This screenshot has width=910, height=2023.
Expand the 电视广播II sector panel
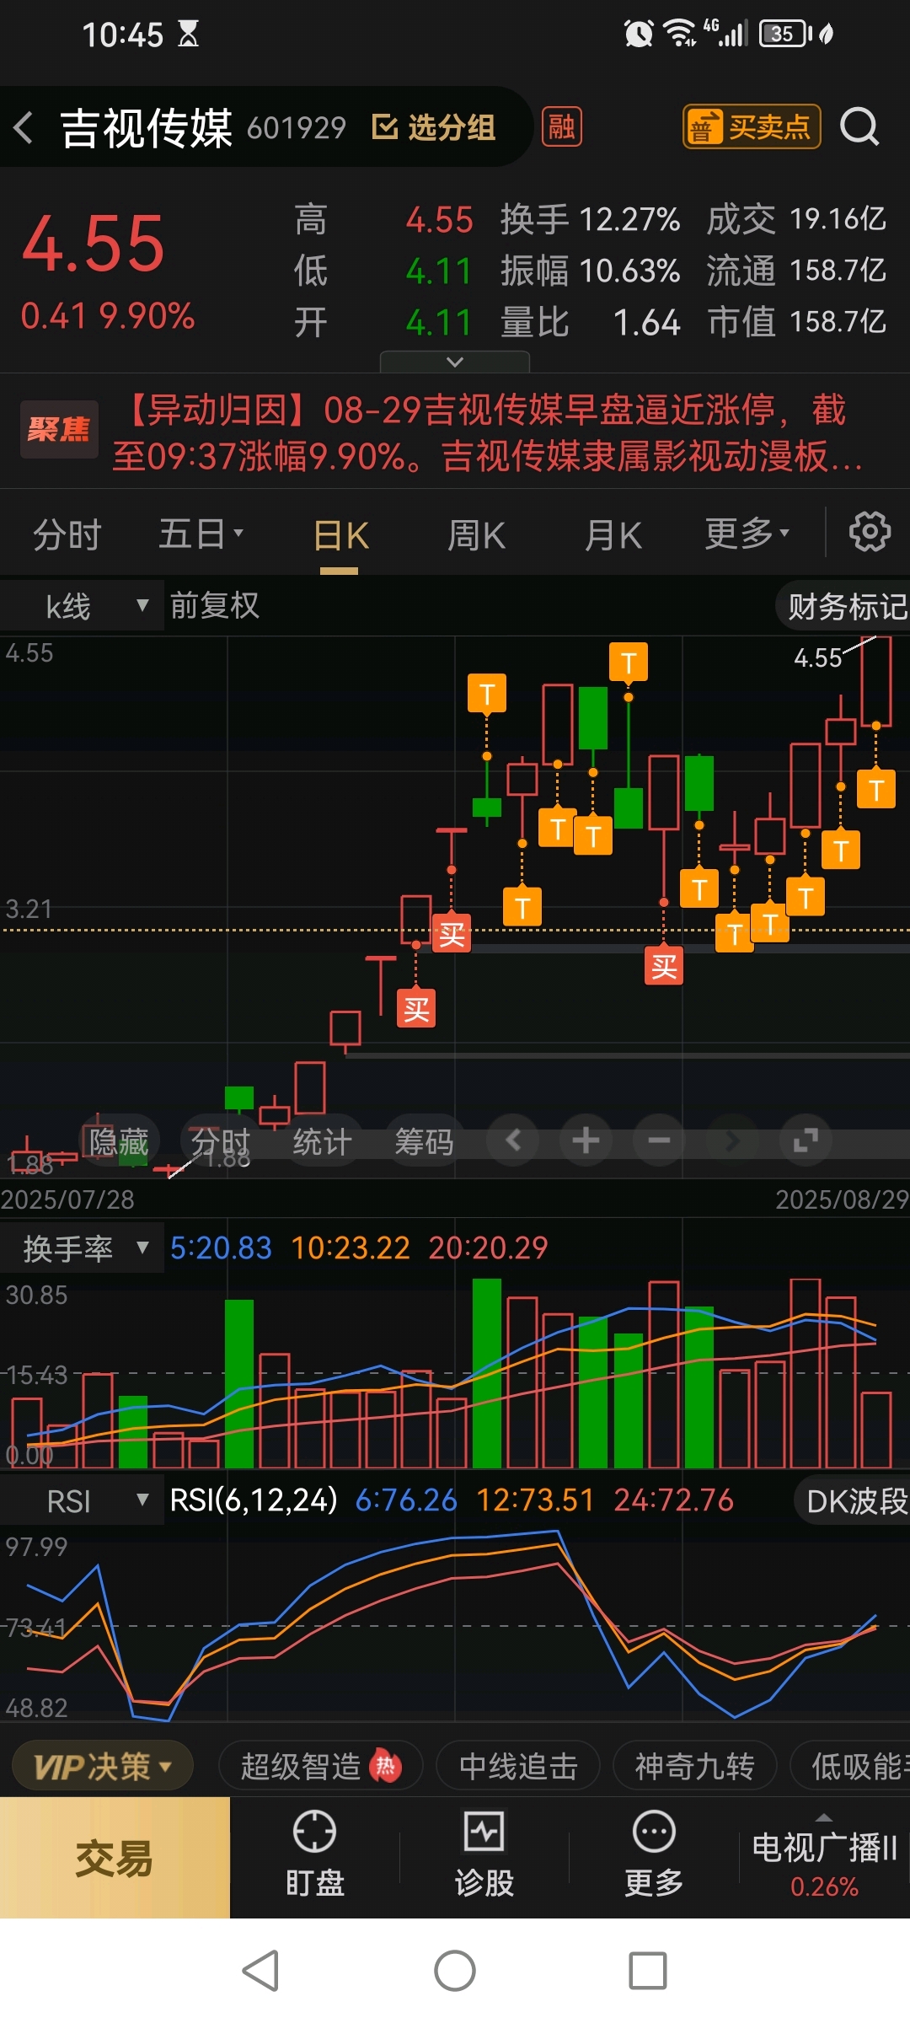[824, 1856]
